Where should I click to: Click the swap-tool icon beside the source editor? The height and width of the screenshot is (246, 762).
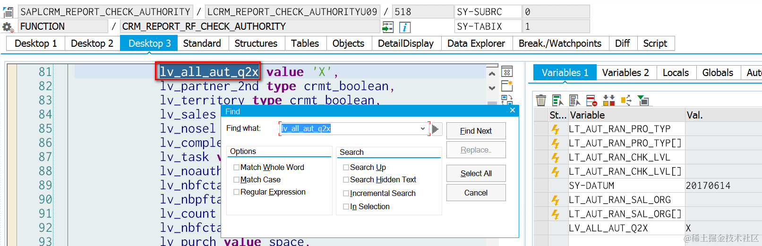[507, 100]
